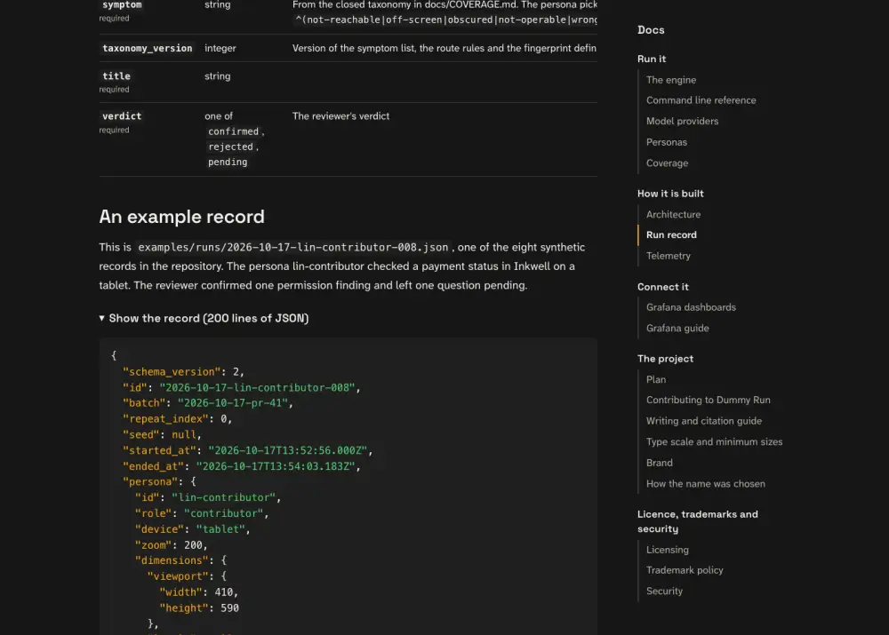Click the 'rejected' verdict value
The width and height of the screenshot is (889, 635).
click(x=230, y=147)
